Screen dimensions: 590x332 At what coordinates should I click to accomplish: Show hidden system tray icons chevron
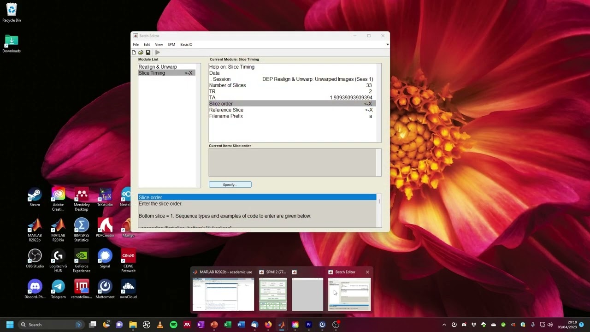444,325
